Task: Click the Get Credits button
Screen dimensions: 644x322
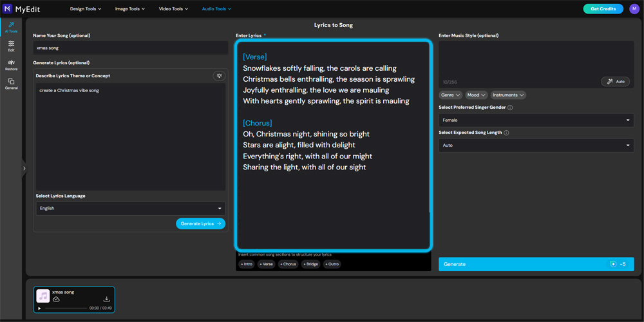Action: tap(603, 8)
